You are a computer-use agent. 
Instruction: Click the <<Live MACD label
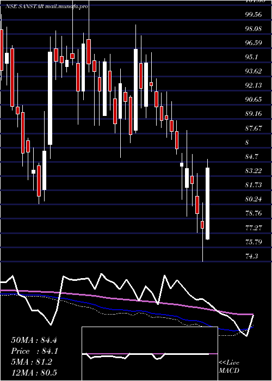click(x=229, y=367)
